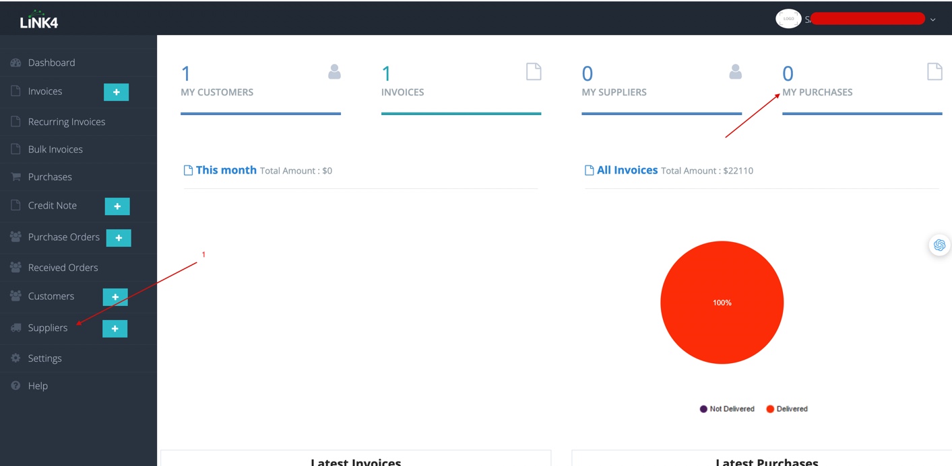The image size is (952, 466).
Task: Open the MY CUSTOMERS summary link
Action: [x=217, y=92]
